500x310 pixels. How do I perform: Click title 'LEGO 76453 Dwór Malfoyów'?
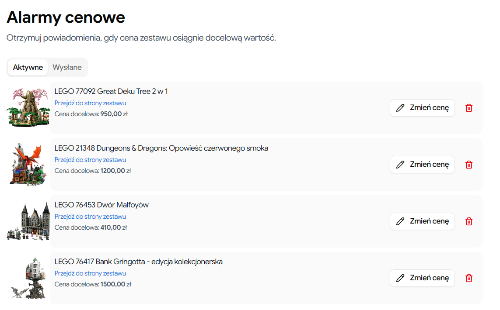click(x=101, y=205)
